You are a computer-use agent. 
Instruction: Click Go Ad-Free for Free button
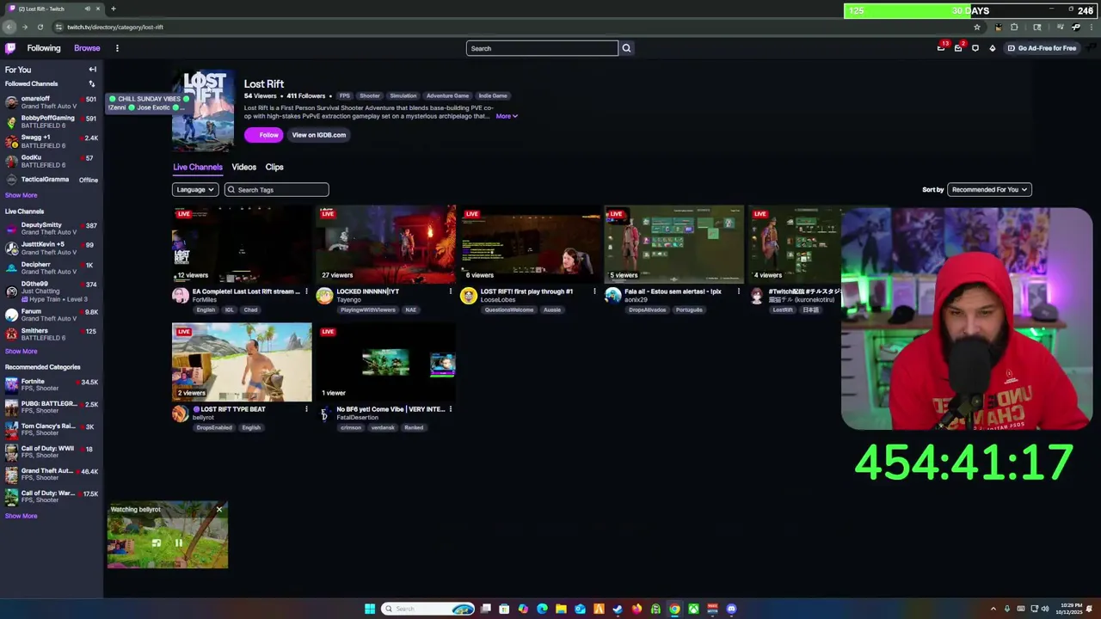(x=1042, y=48)
